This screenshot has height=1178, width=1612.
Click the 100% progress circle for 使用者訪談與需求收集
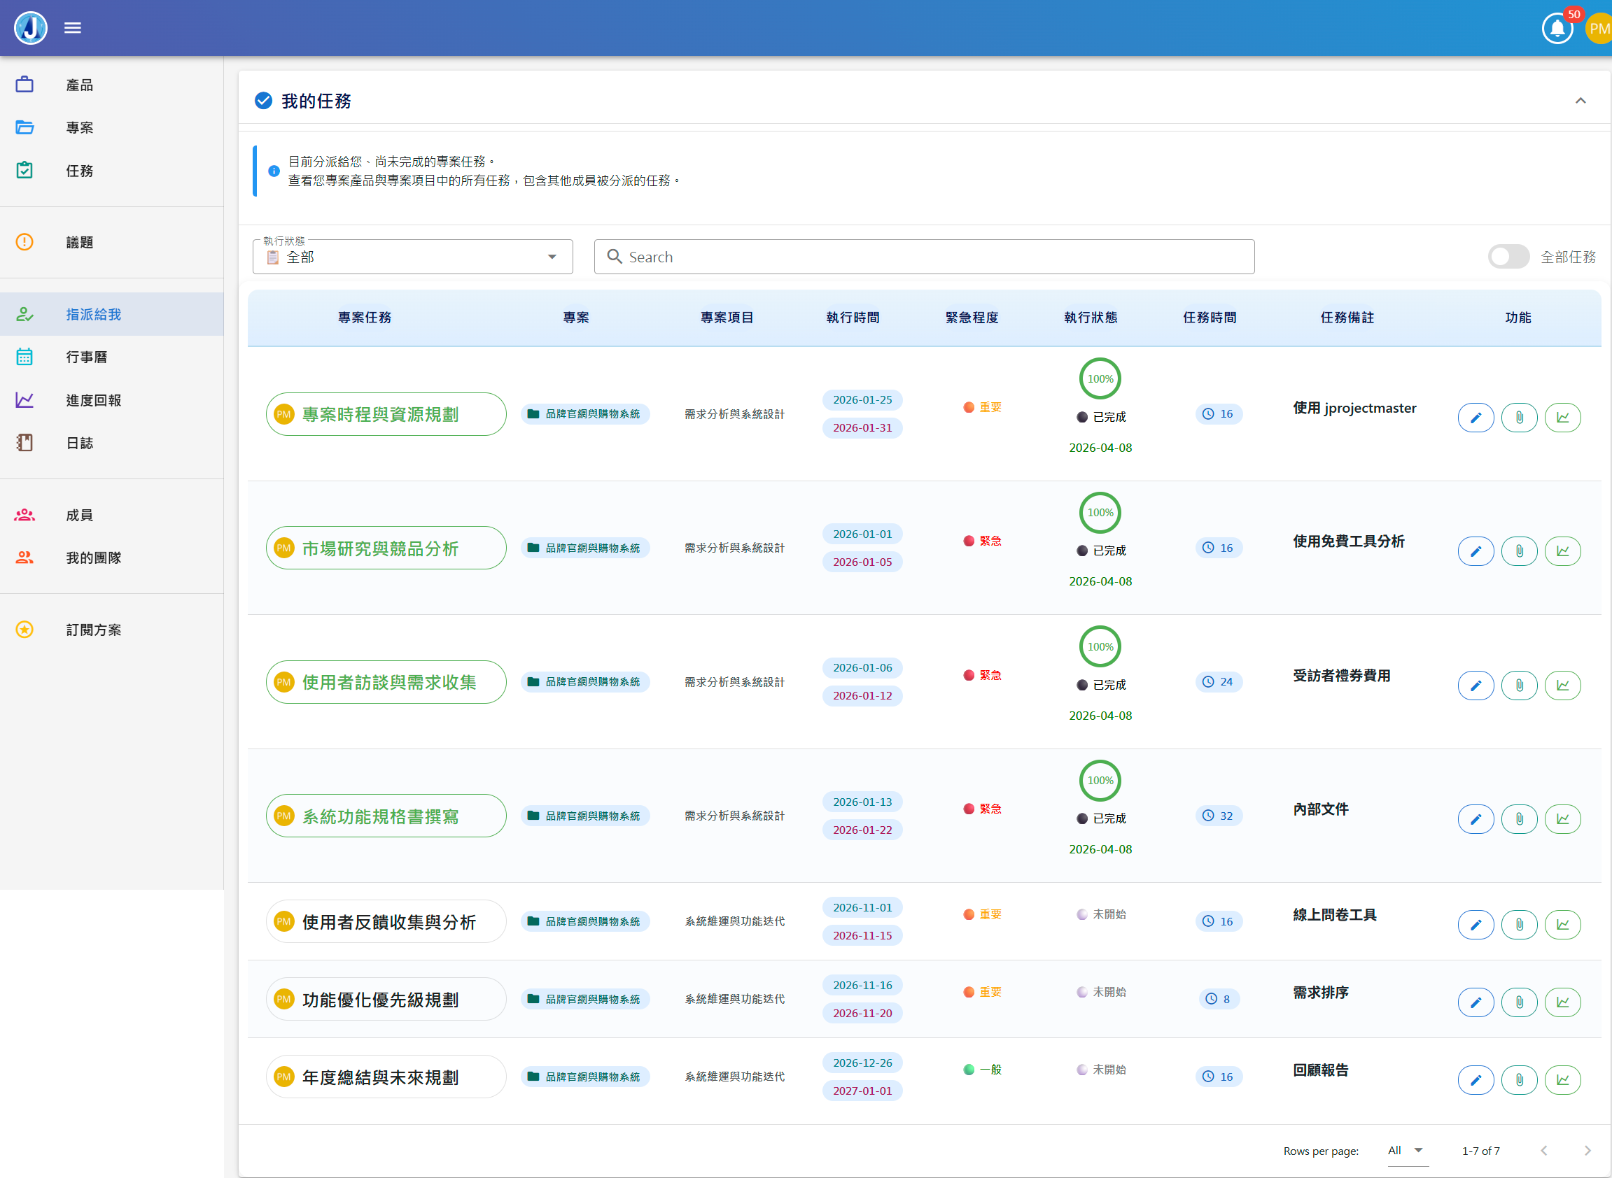coord(1100,646)
